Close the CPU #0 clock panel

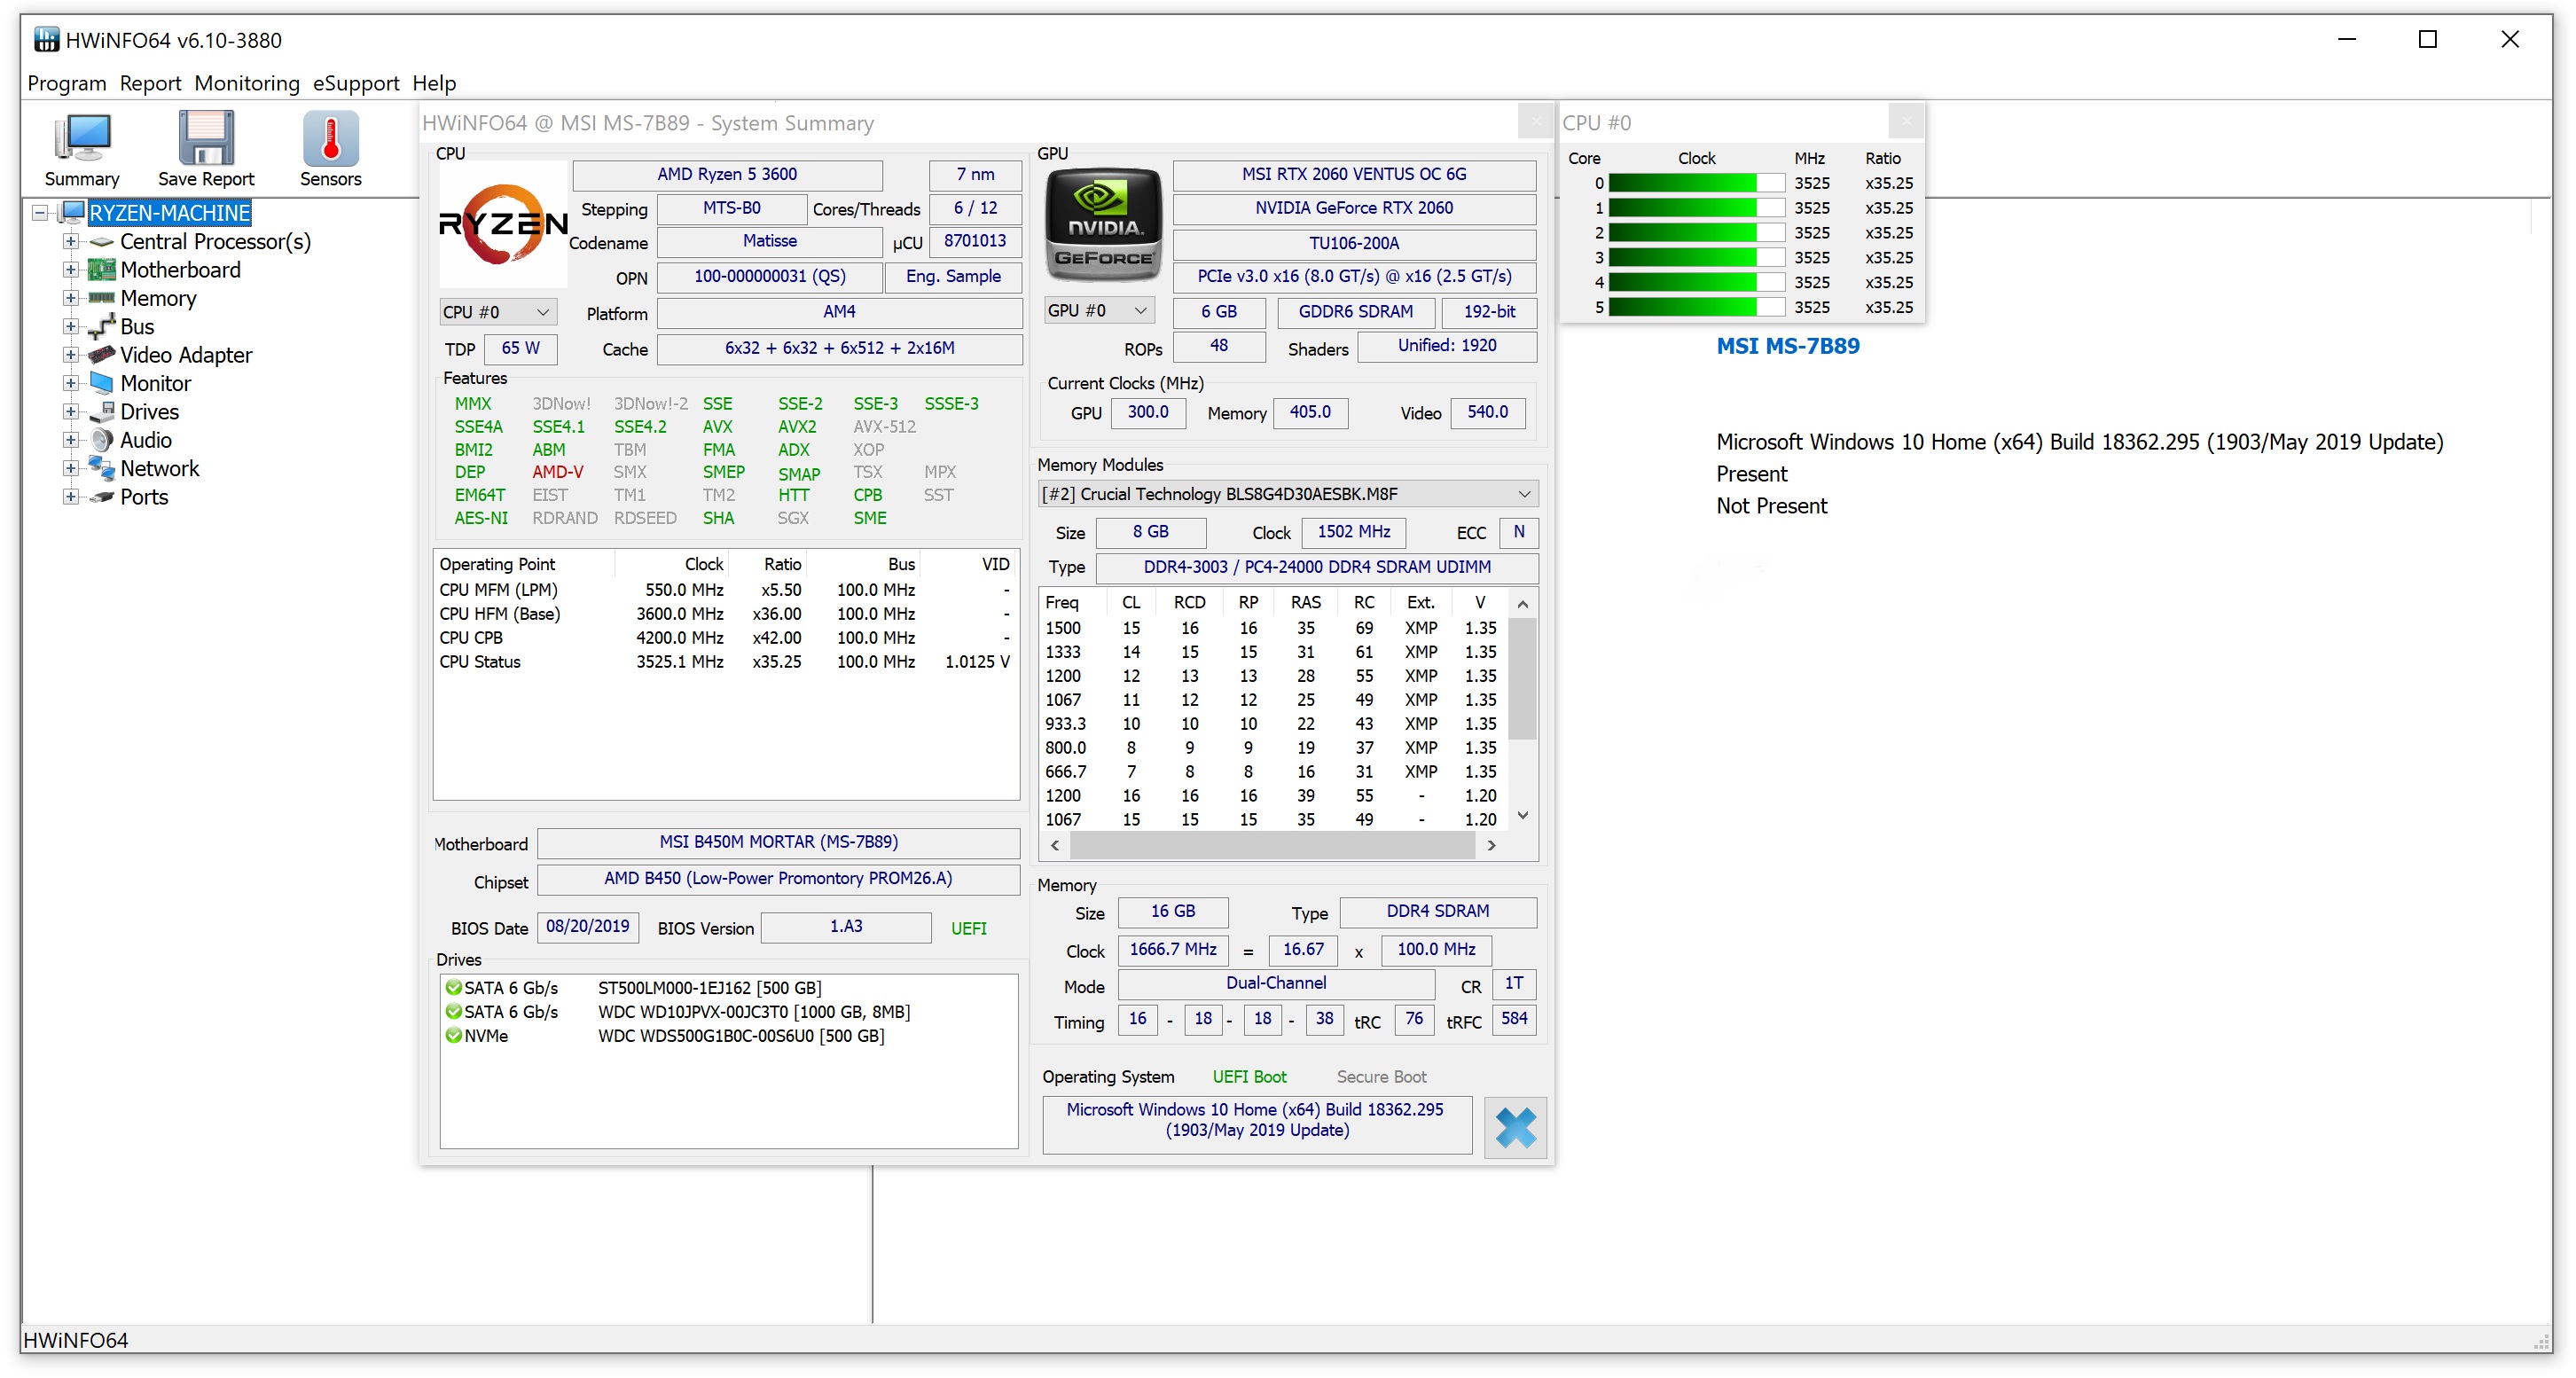1906,122
